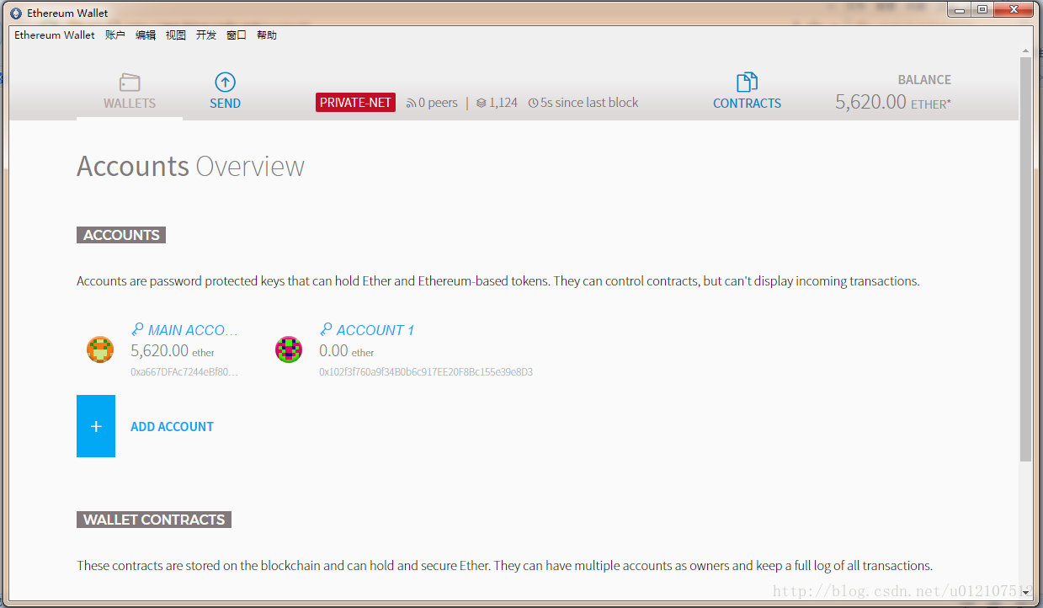Click the scrollbar up arrow

point(1025,51)
